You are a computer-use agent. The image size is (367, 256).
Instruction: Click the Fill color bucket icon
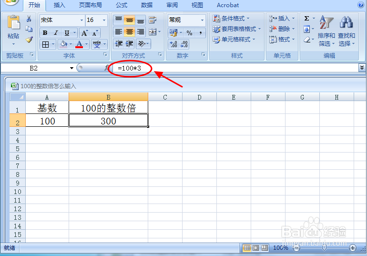(63, 44)
